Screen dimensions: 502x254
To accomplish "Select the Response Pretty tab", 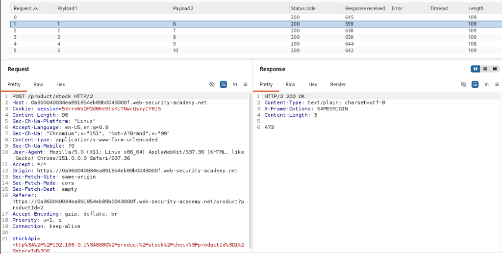I will tap(266, 84).
